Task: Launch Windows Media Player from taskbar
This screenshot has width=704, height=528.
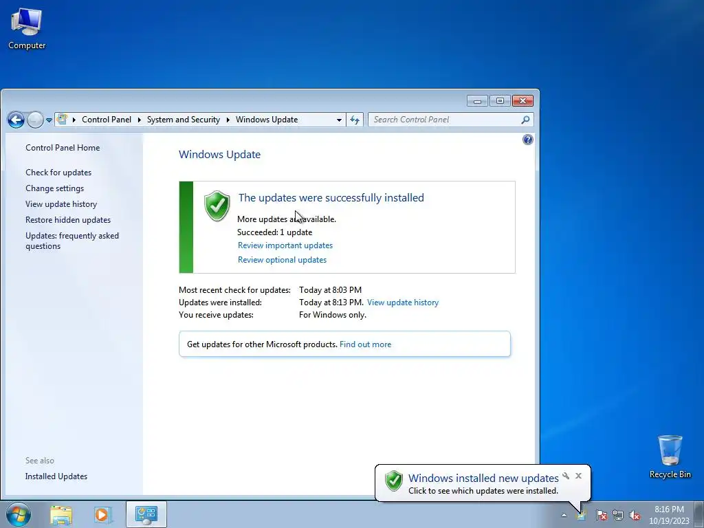Action: pyautogui.click(x=102, y=514)
